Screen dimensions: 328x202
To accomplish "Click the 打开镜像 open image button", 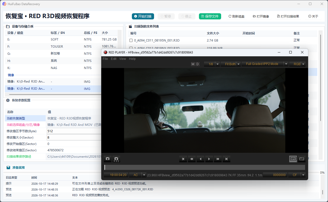I will pos(261,16).
